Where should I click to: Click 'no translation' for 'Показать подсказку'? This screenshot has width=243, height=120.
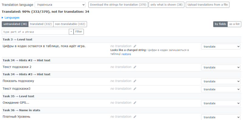coord(121,81)
